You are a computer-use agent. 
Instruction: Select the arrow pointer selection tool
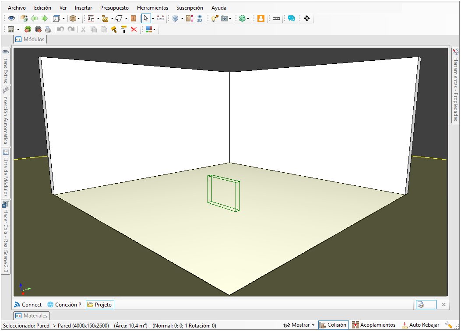[146, 18]
